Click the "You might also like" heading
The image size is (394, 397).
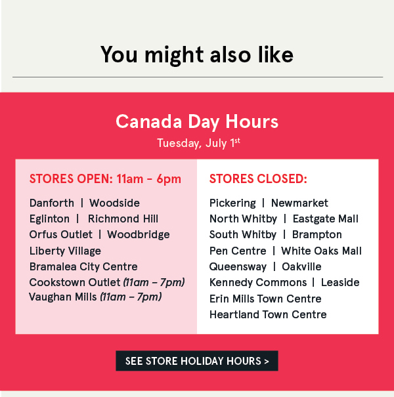(x=197, y=54)
